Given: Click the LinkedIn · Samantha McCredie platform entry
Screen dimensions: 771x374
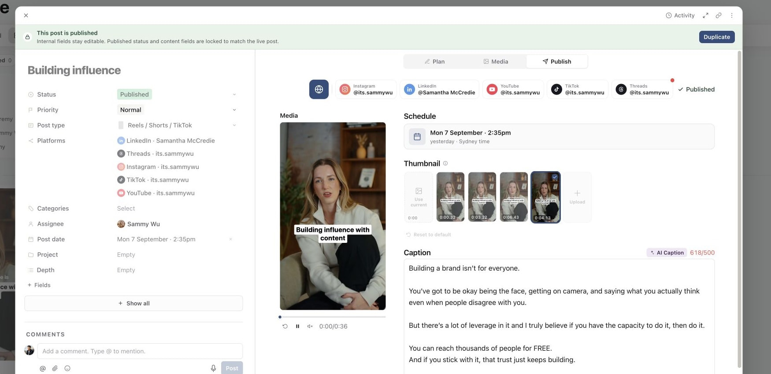Looking at the screenshot, I should pos(166,141).
